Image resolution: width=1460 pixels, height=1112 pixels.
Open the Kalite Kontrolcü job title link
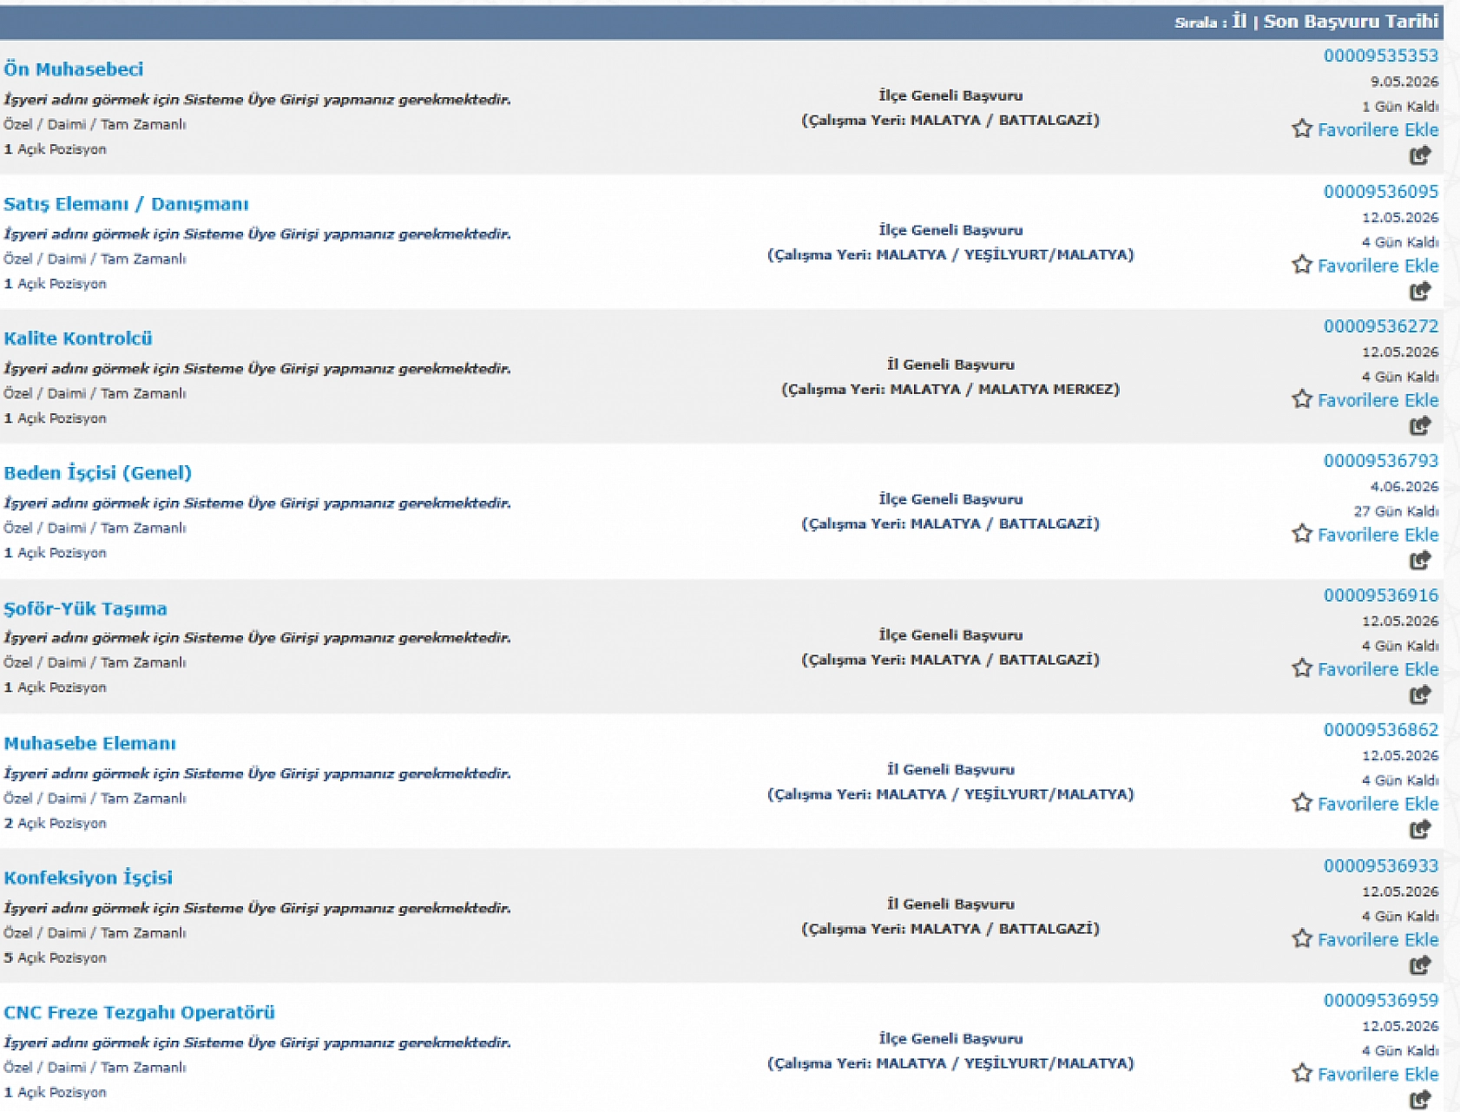78,338
